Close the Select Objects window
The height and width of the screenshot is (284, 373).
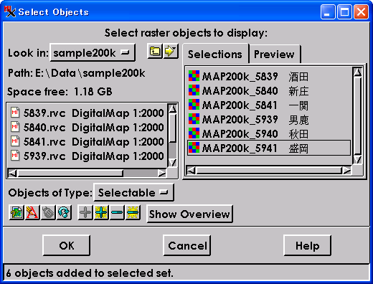pos(361,11)
